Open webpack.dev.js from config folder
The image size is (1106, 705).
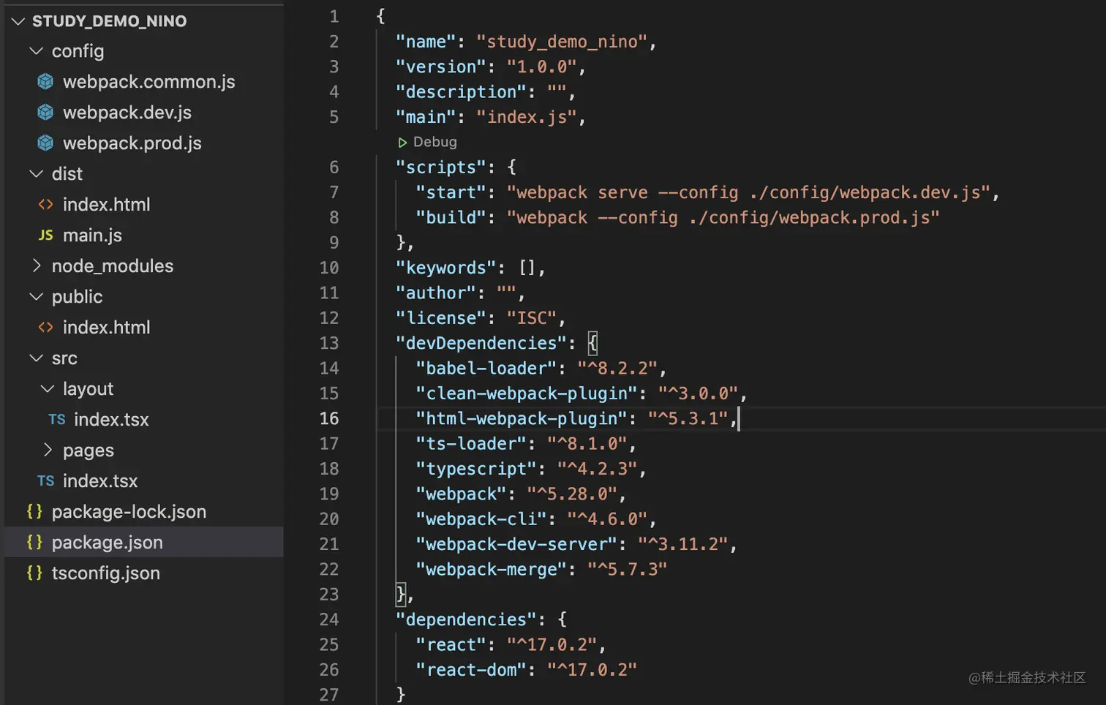point(127,113)
